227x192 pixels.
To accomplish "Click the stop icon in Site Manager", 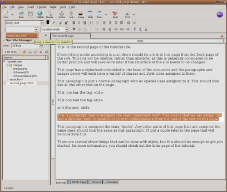I will tap(47, 52).
